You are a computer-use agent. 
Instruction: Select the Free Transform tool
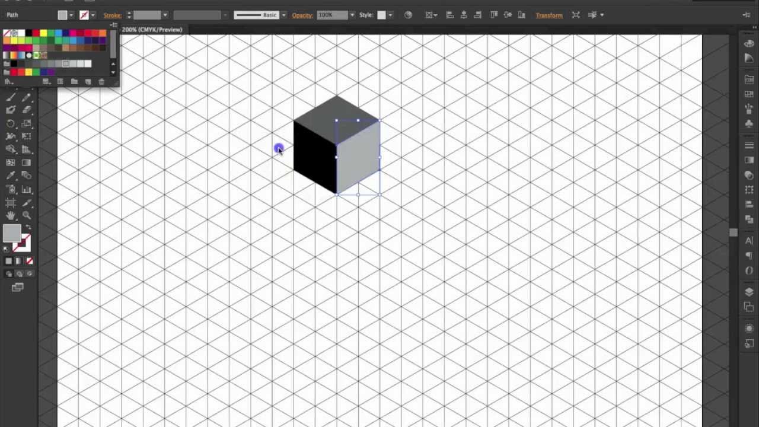(27, 136)
